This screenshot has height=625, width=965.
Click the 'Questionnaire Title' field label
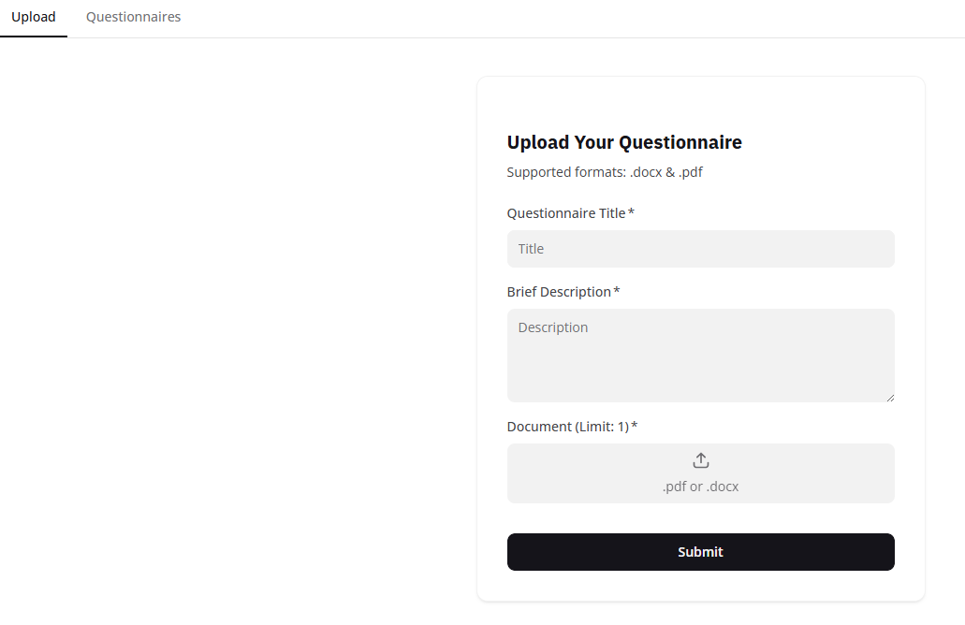point(566,213)
